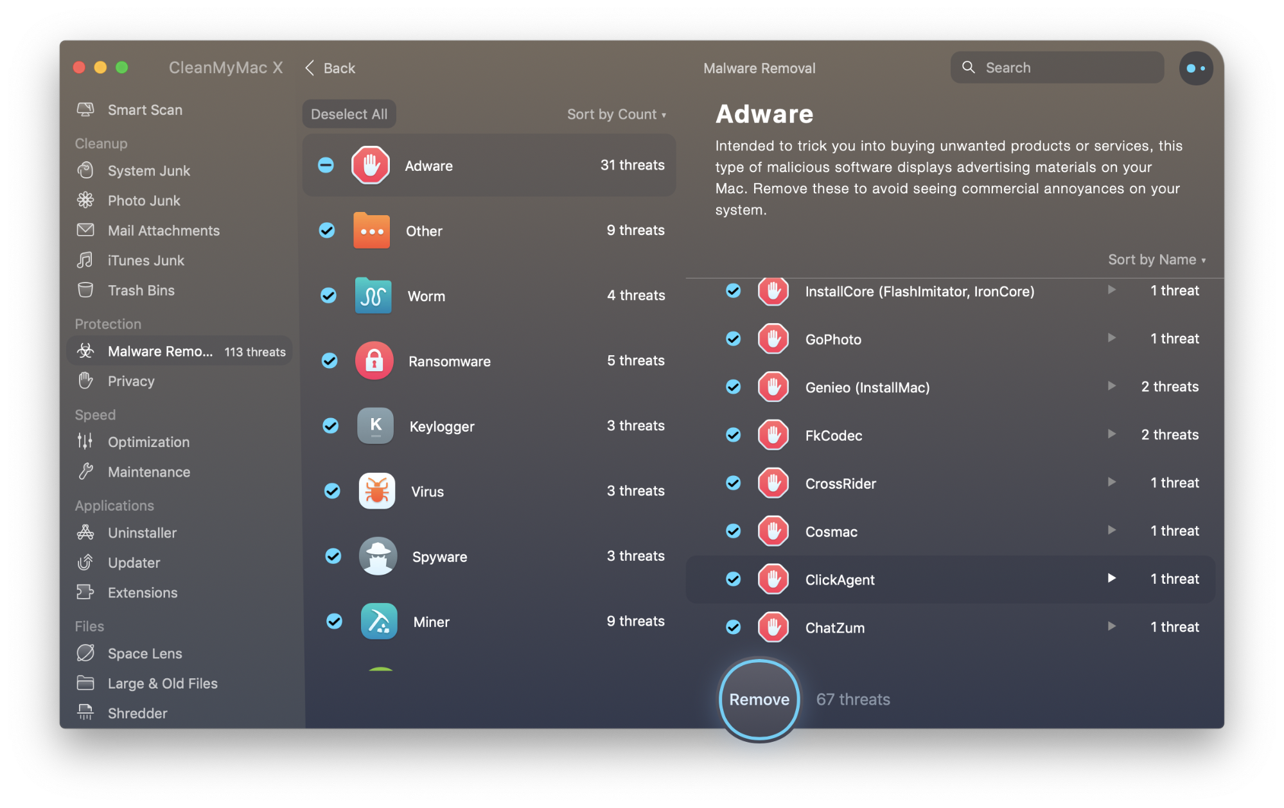Uncheck the FkCodec threat checkbox
Image resolution: width=1284 pixels, height=808 pixels.
coord(733,435)
